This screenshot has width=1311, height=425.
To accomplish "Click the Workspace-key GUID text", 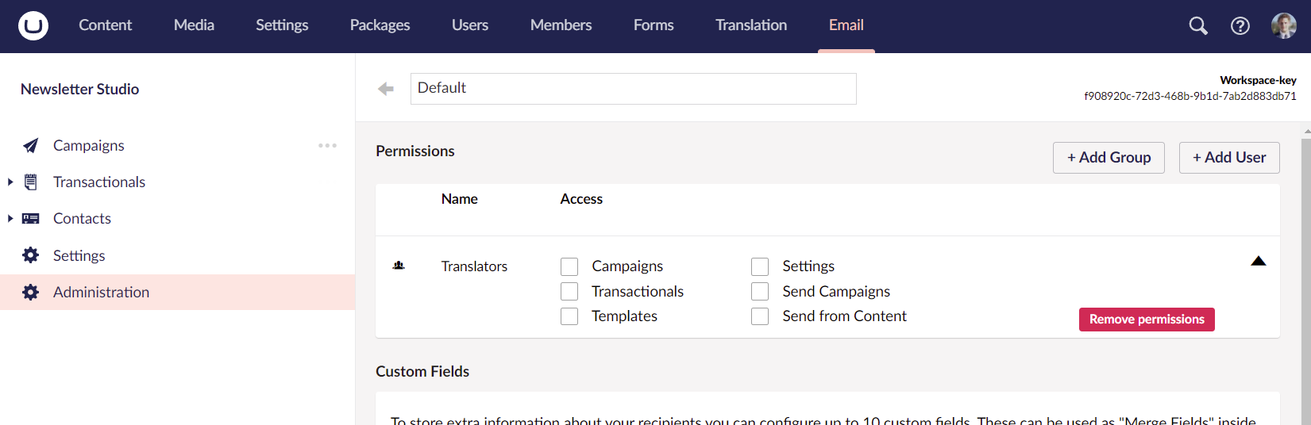I will [1190, 96].
